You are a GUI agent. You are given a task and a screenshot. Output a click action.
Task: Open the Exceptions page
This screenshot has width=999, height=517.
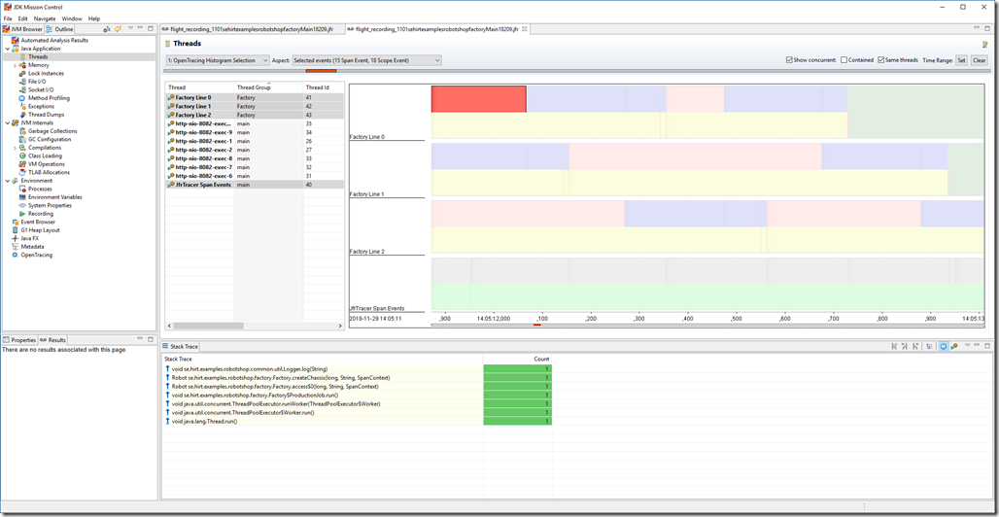(41, 107)
